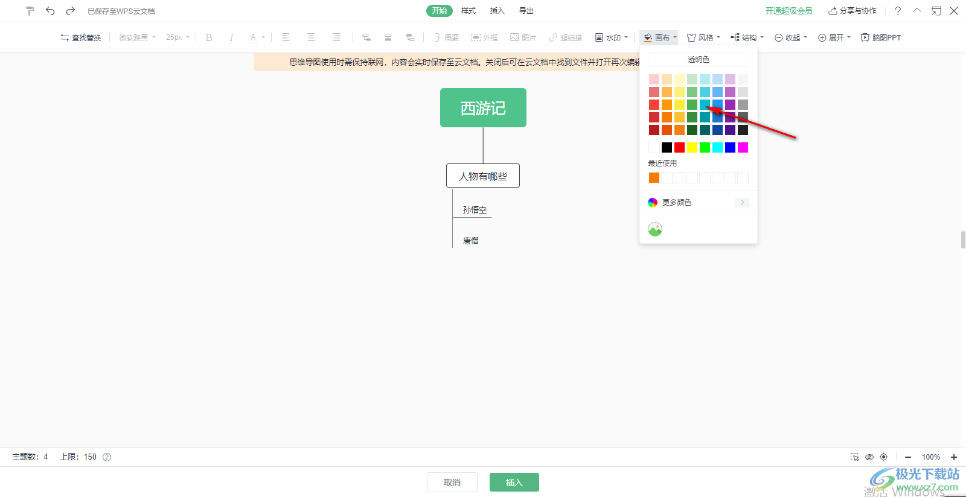This screenshot has width=966, height=497.
Task: Pick the pure black standard swatch
Action: [667, 147]
